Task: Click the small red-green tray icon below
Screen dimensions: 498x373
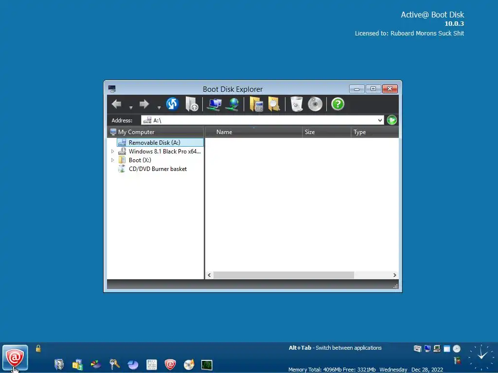Action: tap(457, 360)
